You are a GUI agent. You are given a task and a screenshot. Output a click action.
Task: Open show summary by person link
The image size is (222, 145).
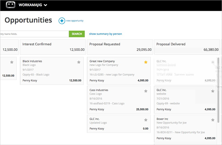point(105,34)
